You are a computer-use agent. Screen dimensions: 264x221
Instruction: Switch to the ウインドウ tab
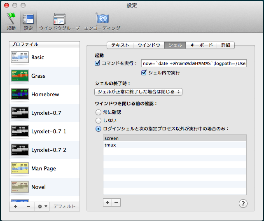[x=149, y=45]
